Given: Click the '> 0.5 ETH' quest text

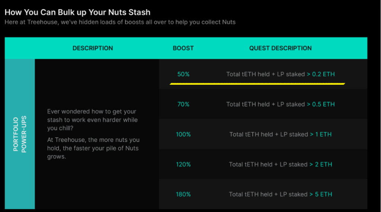Looking at the screenshot, I should (x=321, y=104).
